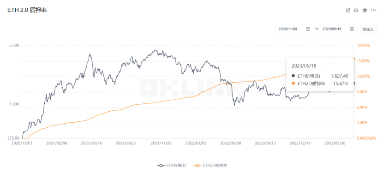This screenshot has height=171, width=383.
Task: Open the start date field 2020/11/03
Action: (294, 29)
